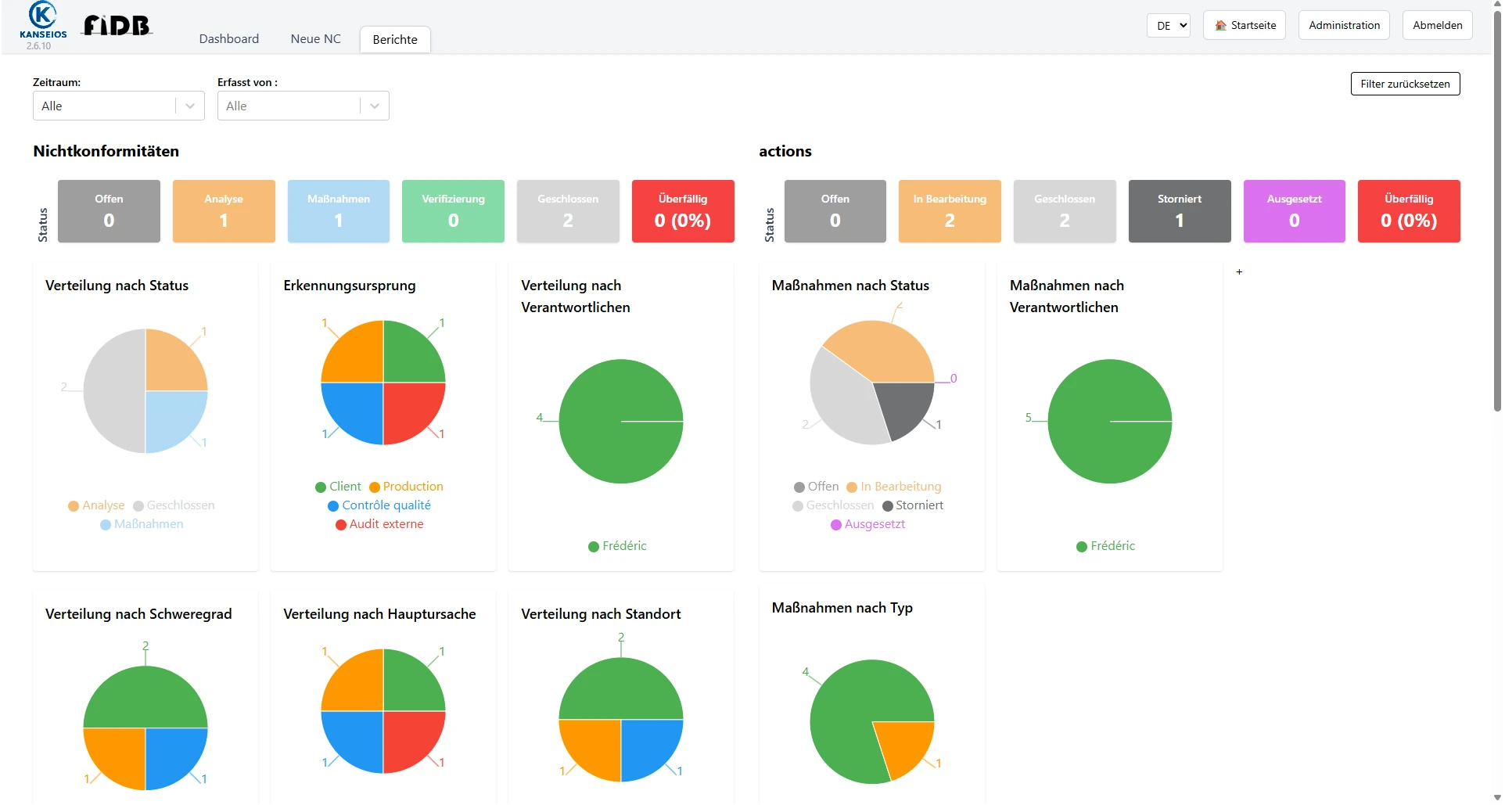This screenshot has width=1505, height=805.
Task: Open the DE language selector
Action: (1168, 25)
